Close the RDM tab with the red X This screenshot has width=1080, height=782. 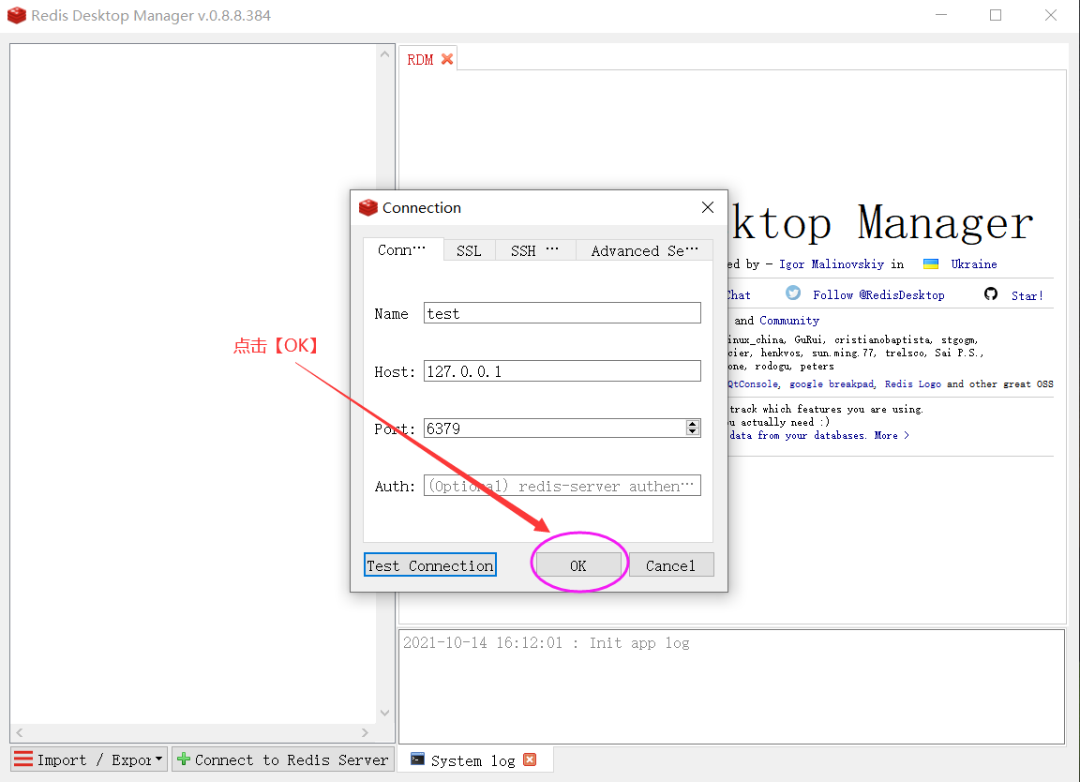click(447, 59)
